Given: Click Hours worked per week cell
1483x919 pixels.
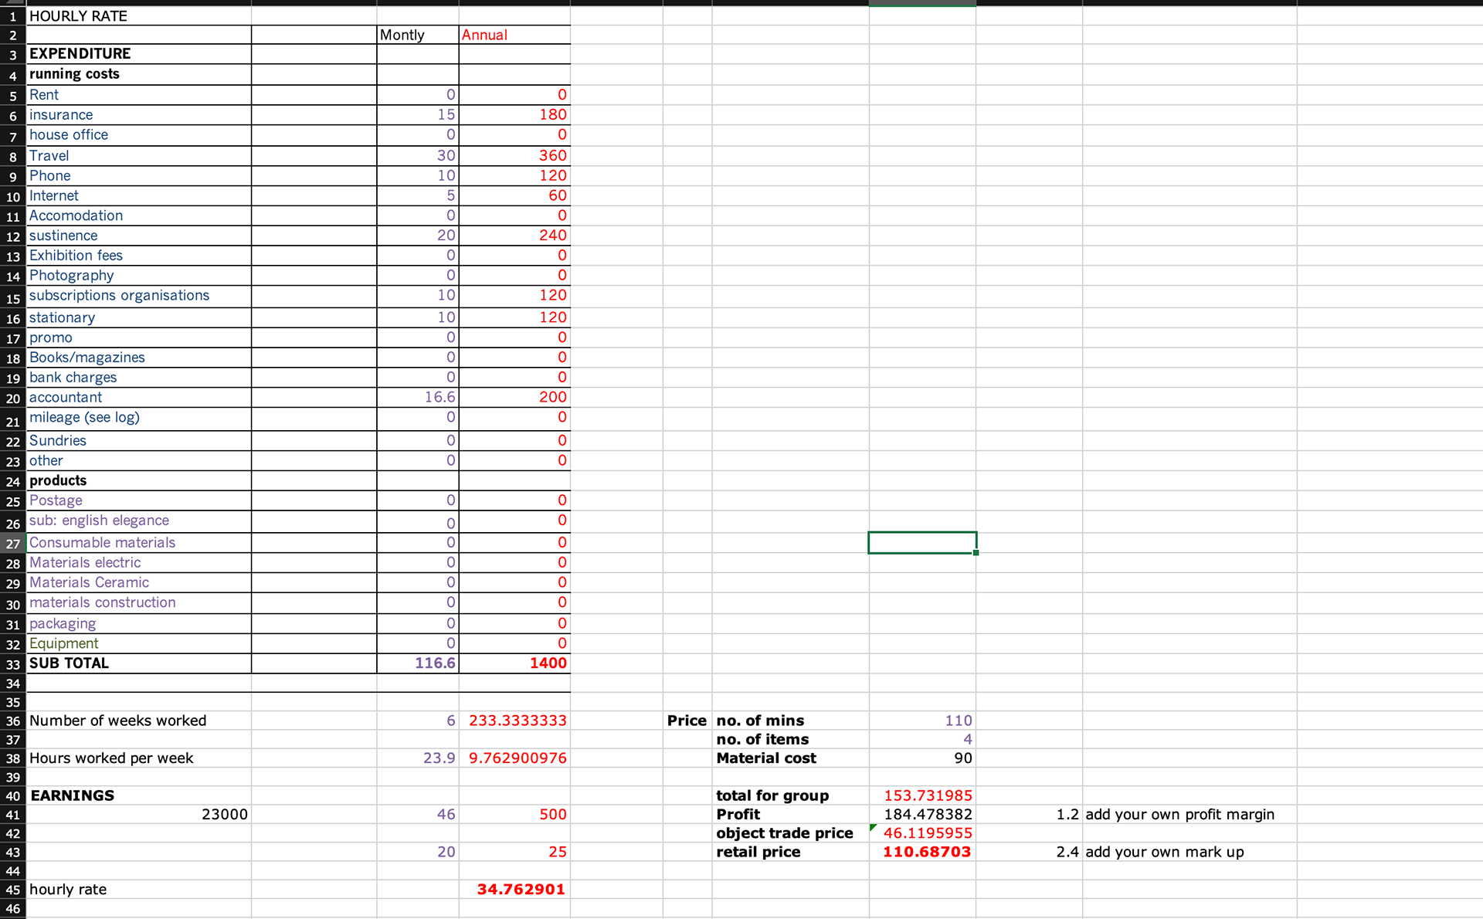Looking at the screenshot, I should tap(139, 758).
